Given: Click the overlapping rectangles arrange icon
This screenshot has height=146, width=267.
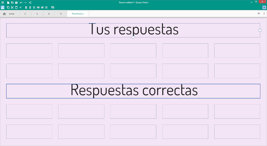Looking at the screenshot, I should [53, 7].
